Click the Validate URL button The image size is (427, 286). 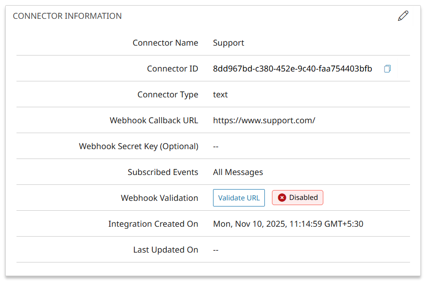click(x=239, y=198)
